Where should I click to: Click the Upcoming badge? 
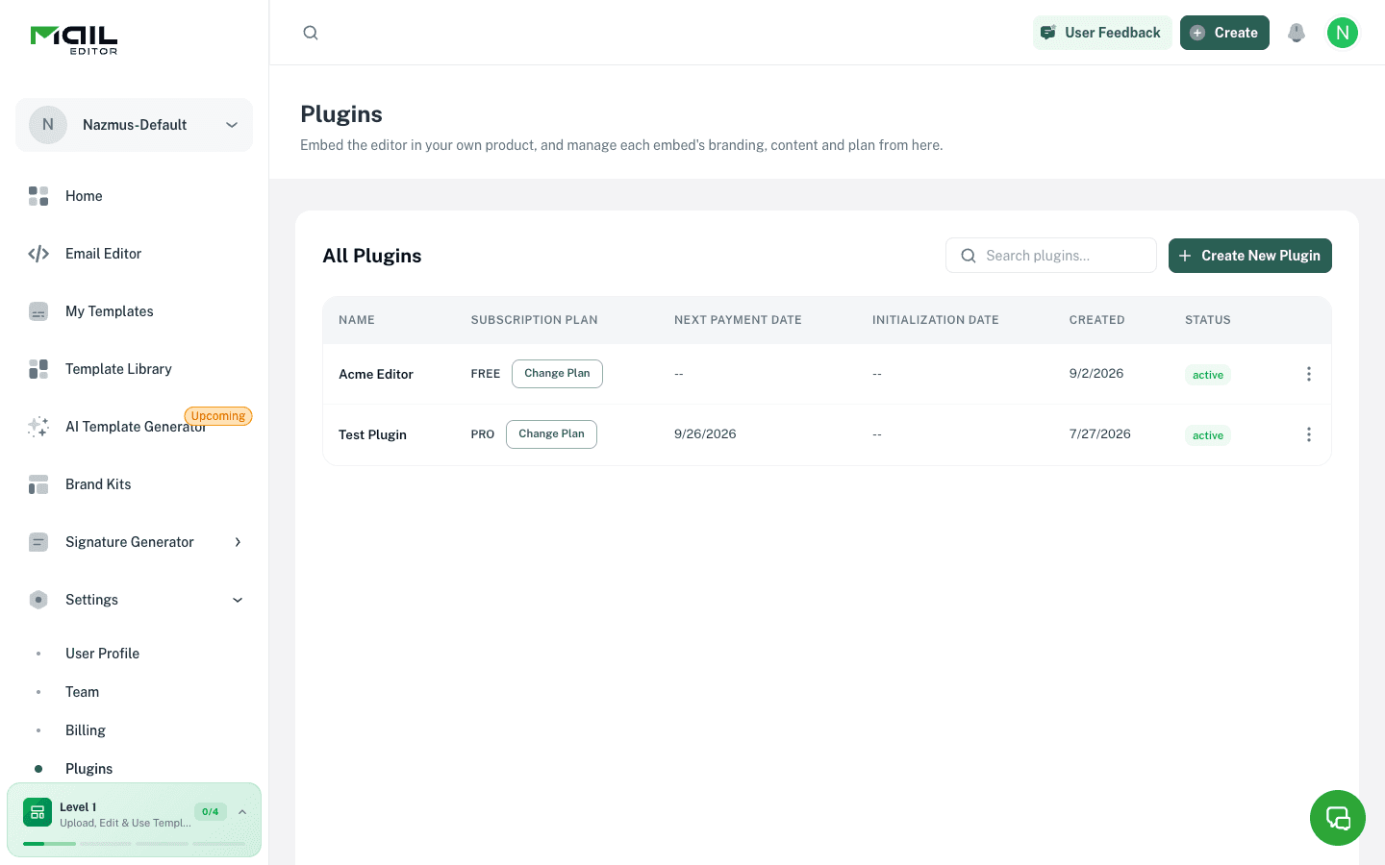click(218, 416)
